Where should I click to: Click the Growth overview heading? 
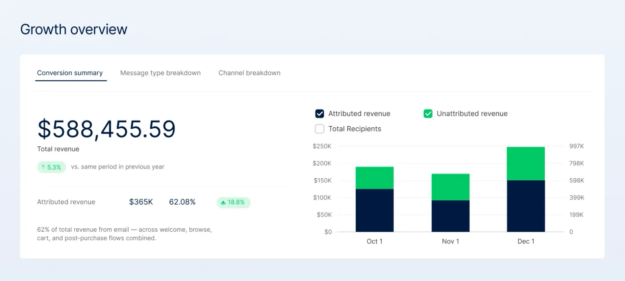point(74,29)
